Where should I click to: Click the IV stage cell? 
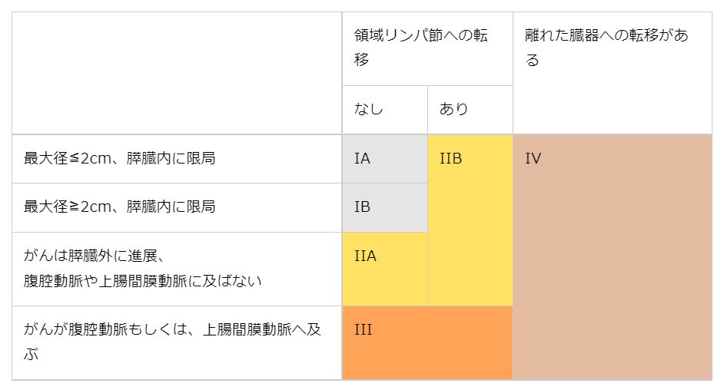(613, 257)
